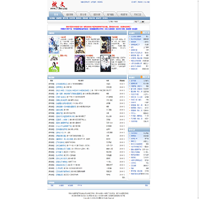The width and height of the screenshot is (199, 199).
Task: Click orange icon in second sidebar panel header
Action: (x=142, y=77)
